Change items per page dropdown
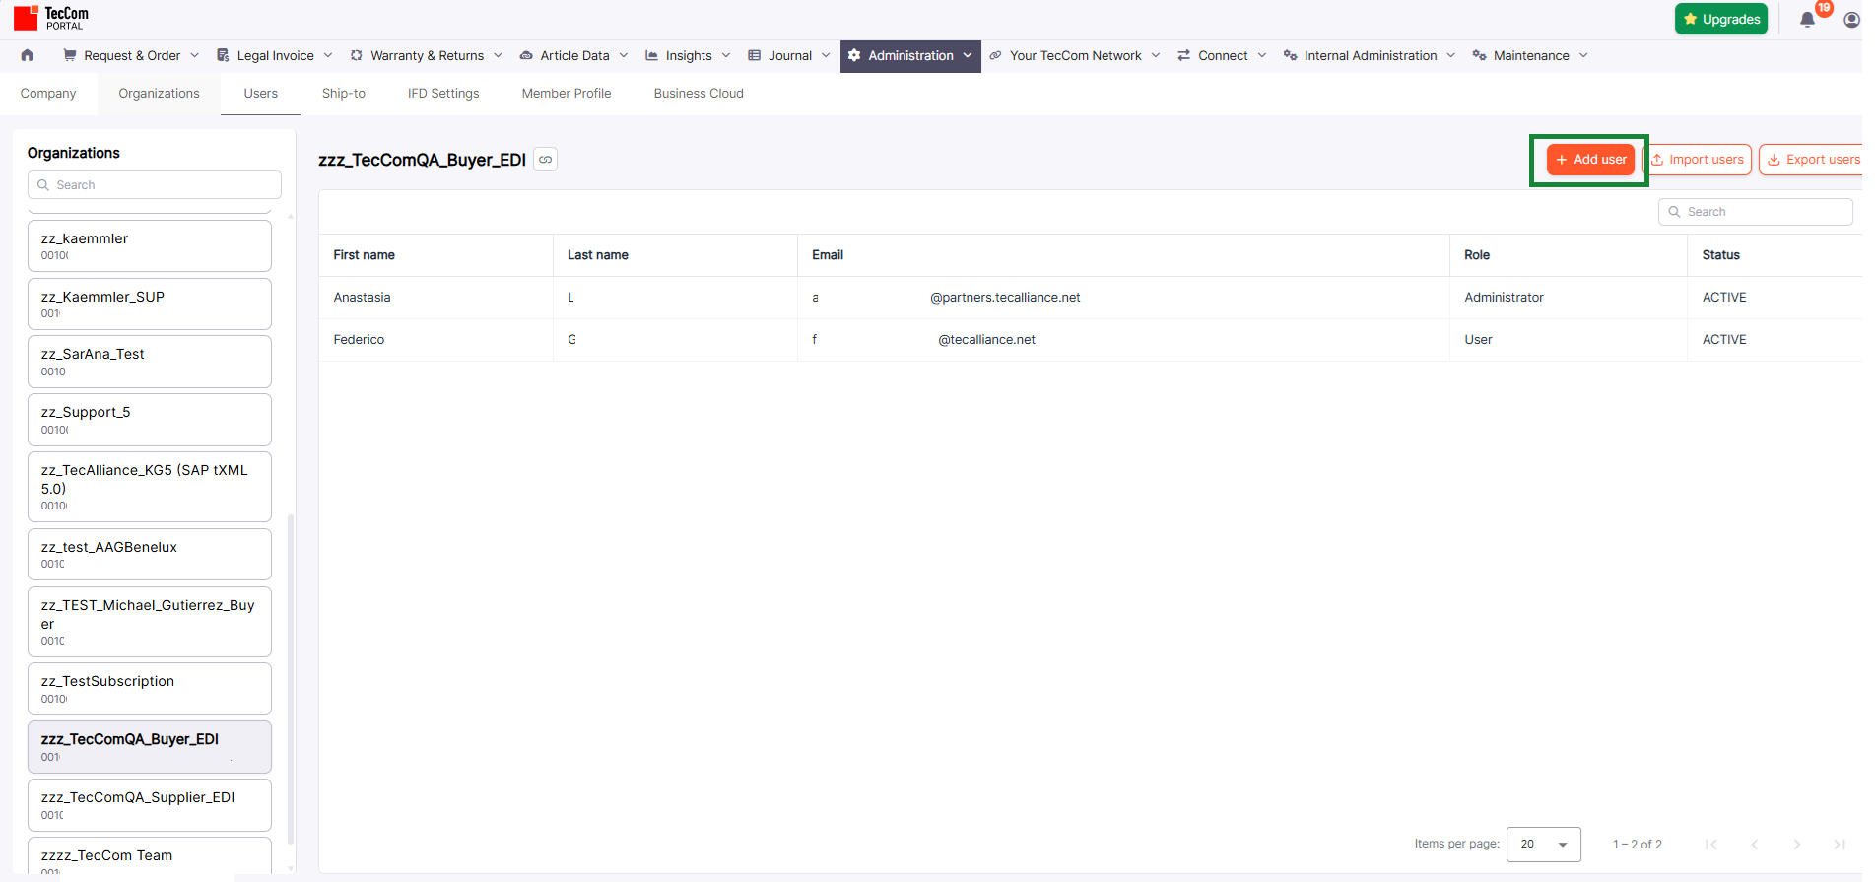The image size is (1875, 882). pyautogui.click(x=1543, y=845)
